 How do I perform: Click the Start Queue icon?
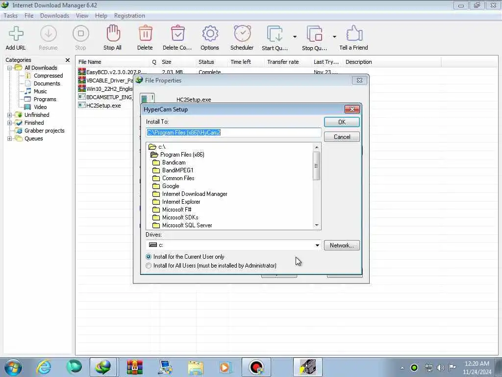point(275,38)
